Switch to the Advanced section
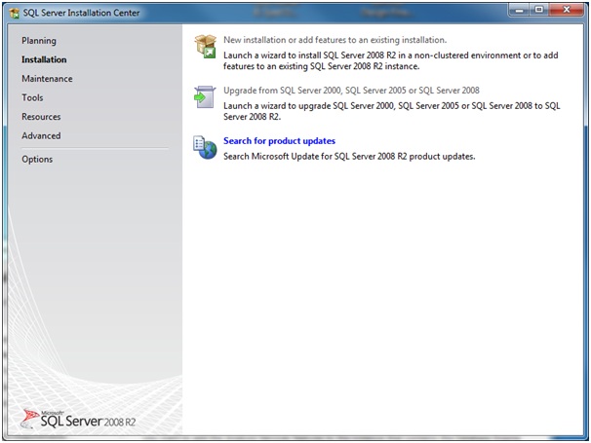 [41, 135]
